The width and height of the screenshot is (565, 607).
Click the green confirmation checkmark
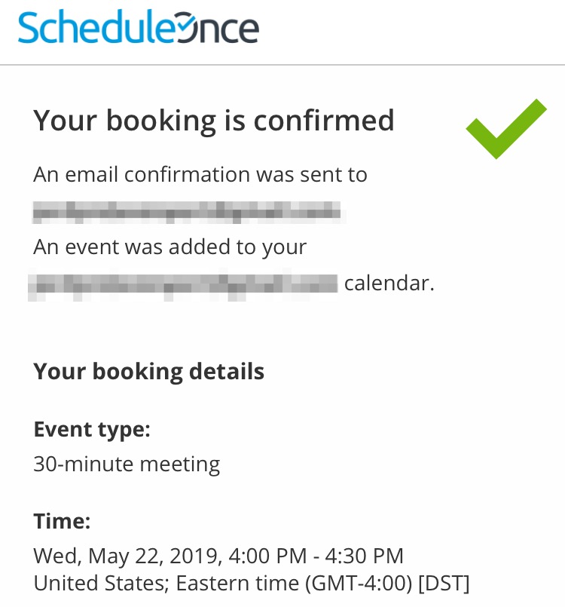click(505, 128)
